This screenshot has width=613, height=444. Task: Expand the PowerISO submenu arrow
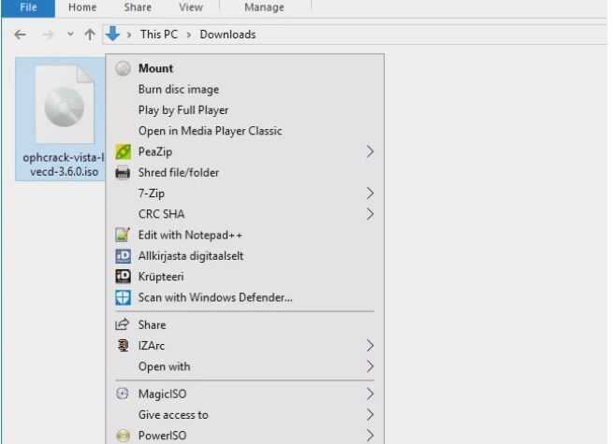(370, 436)
